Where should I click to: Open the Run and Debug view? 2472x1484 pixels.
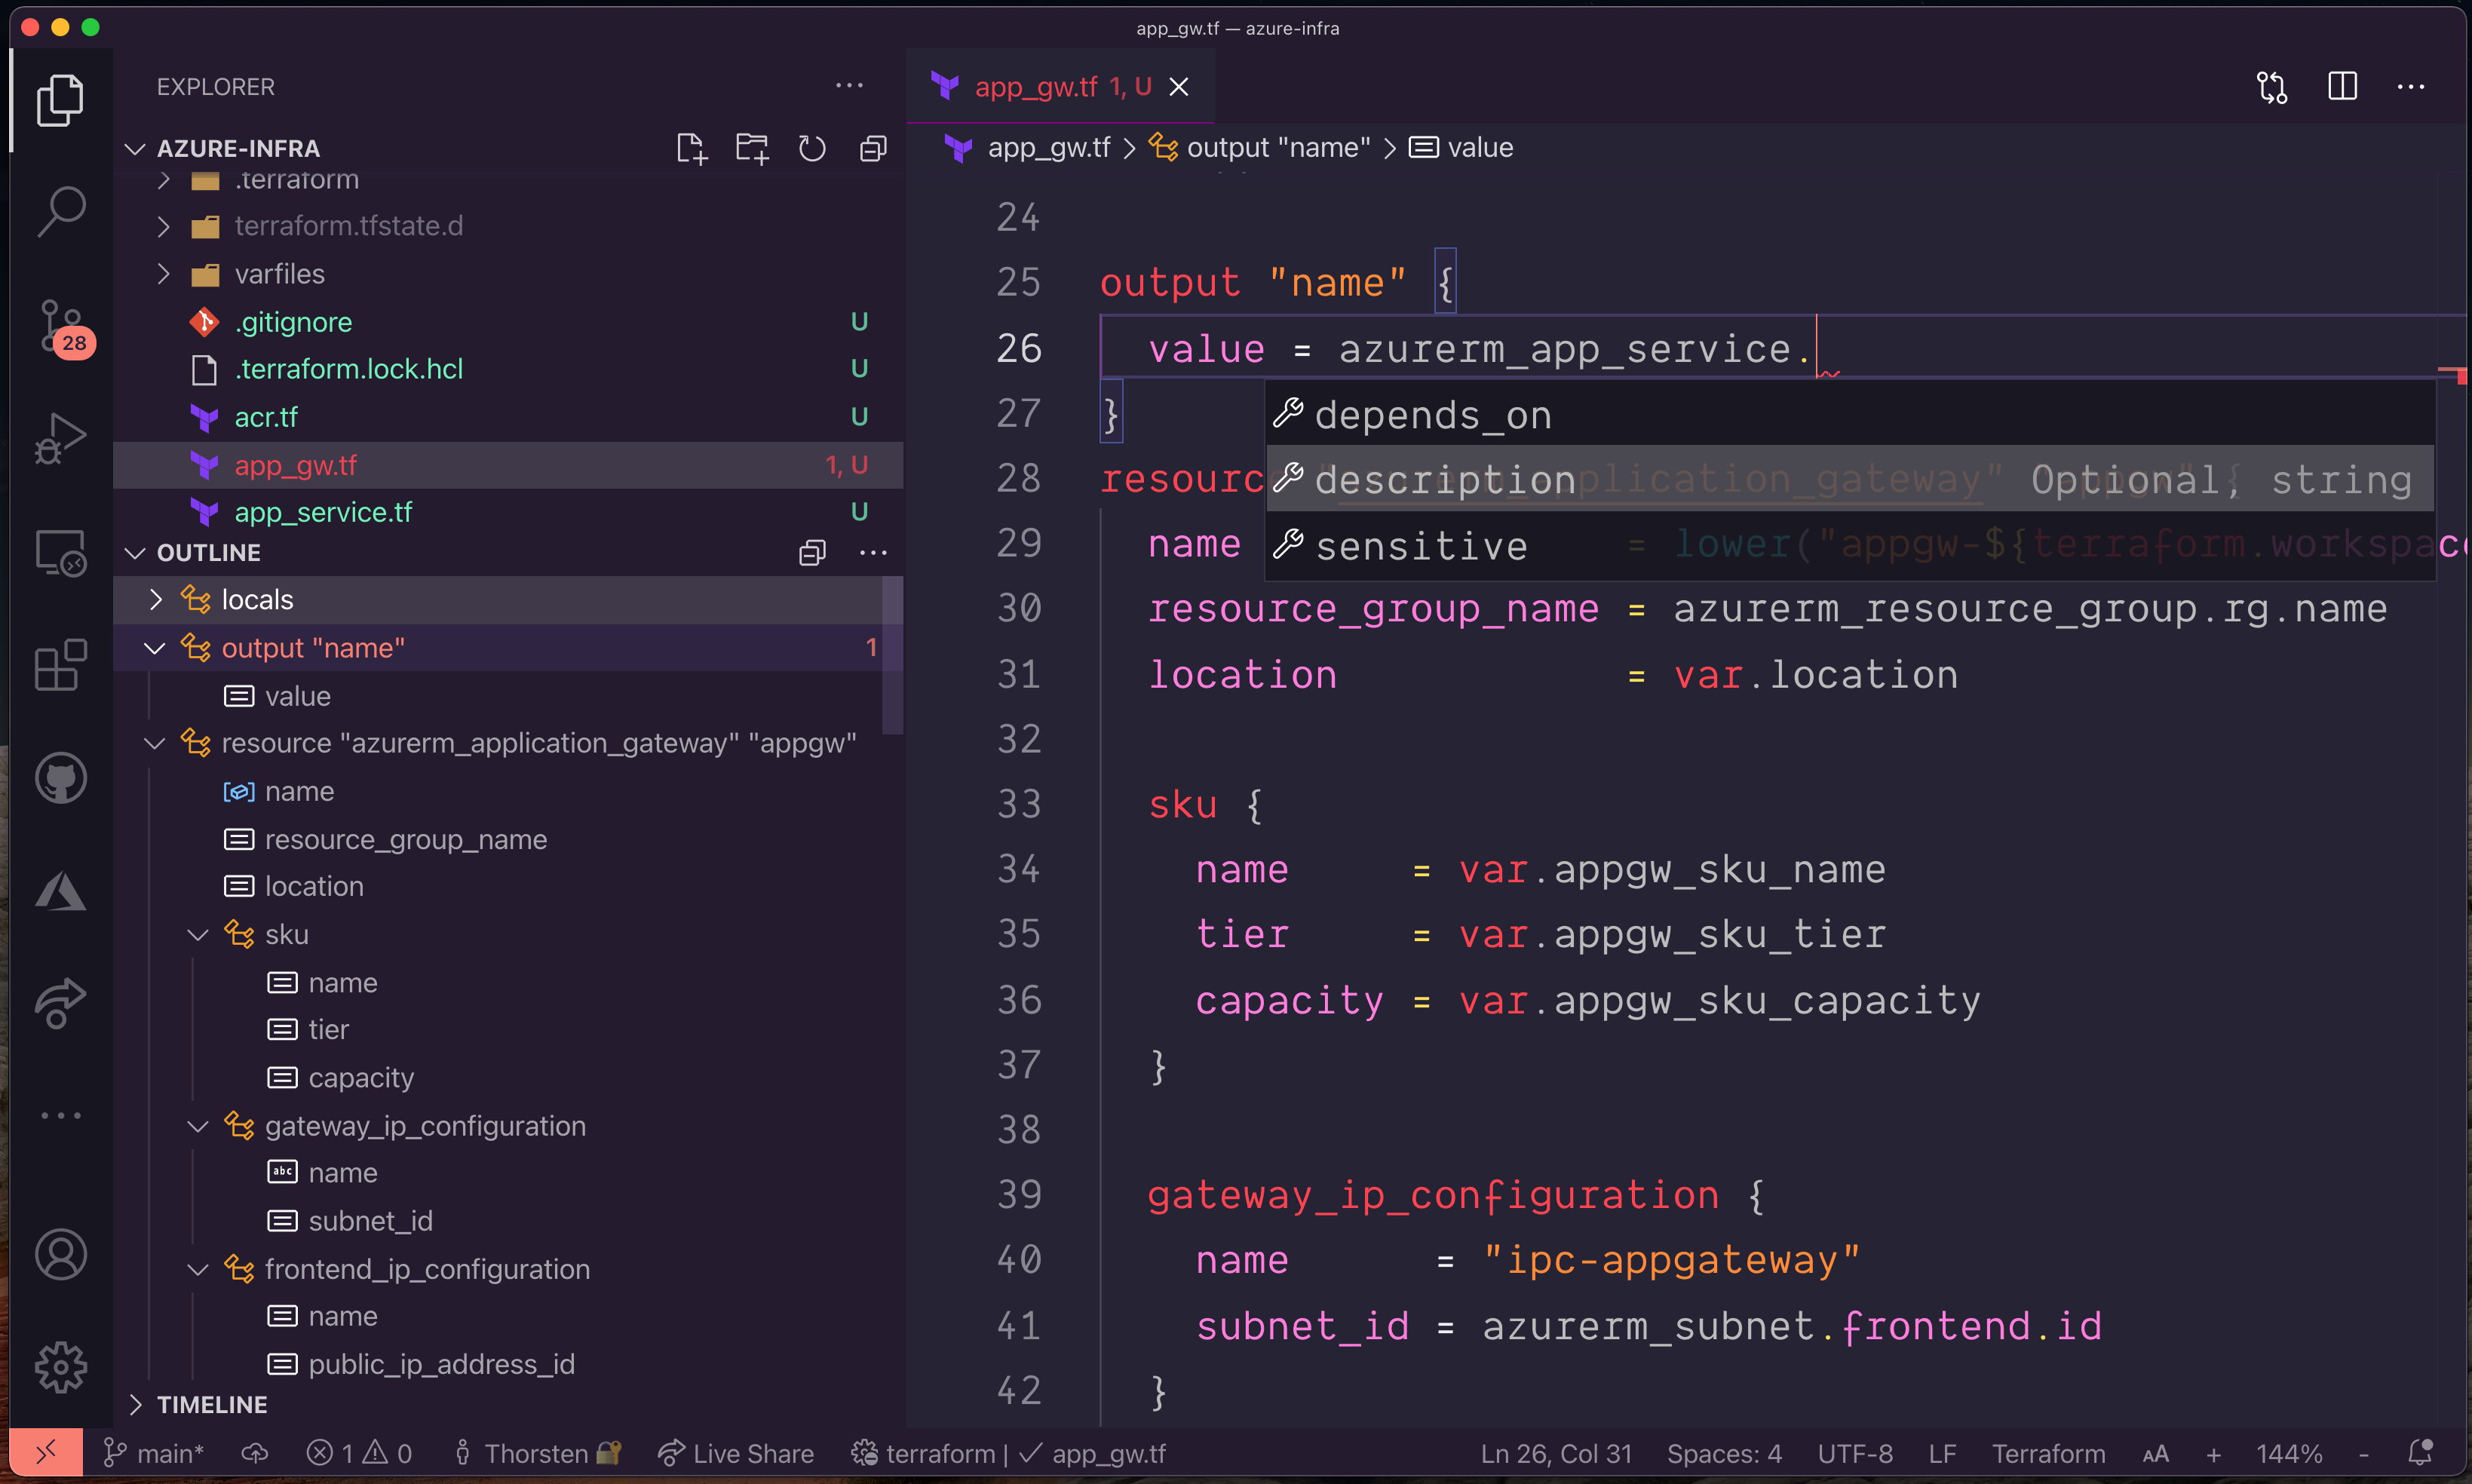[61, 438]
